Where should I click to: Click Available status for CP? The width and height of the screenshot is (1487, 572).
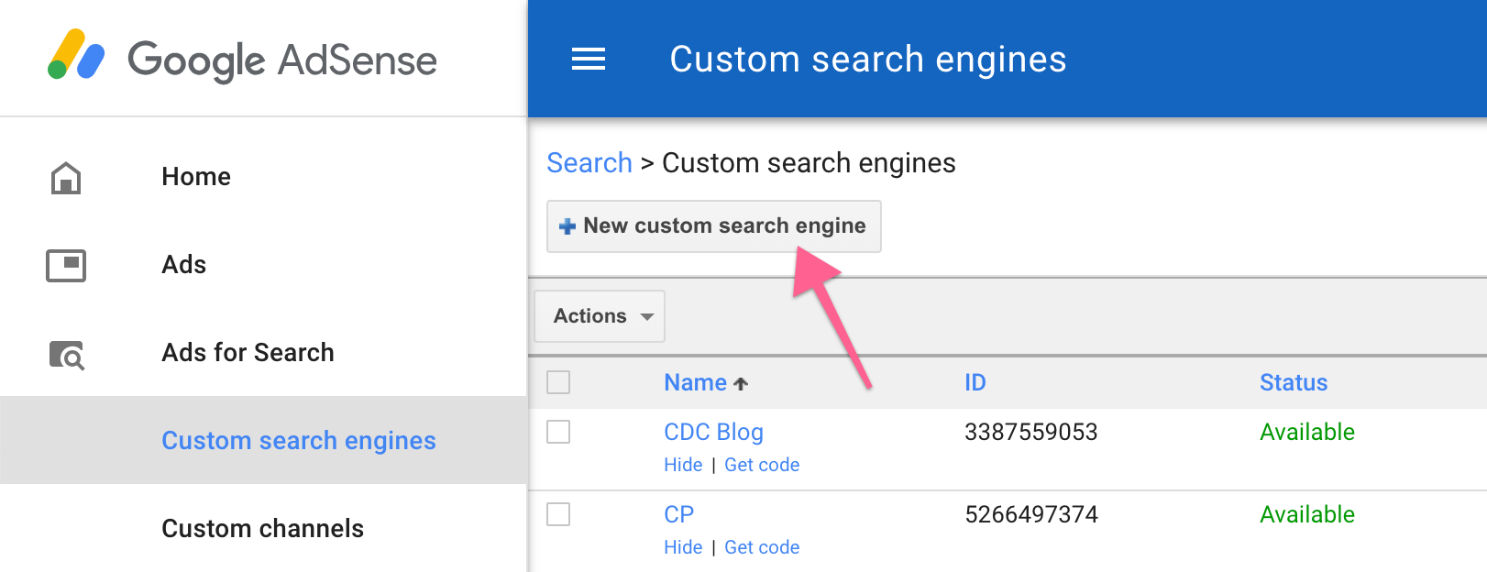click(x=1307, y=514)
